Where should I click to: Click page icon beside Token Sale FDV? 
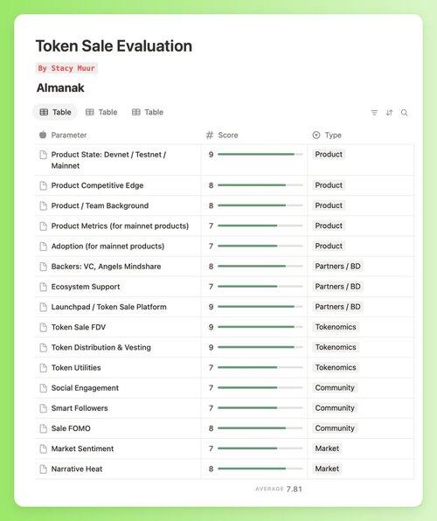[x=43, y=327]
